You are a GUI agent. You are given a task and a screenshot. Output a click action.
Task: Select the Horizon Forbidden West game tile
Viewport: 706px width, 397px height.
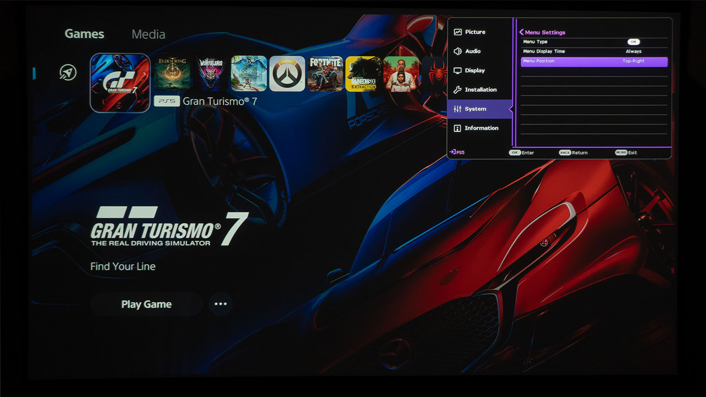(x=249, y=73)
